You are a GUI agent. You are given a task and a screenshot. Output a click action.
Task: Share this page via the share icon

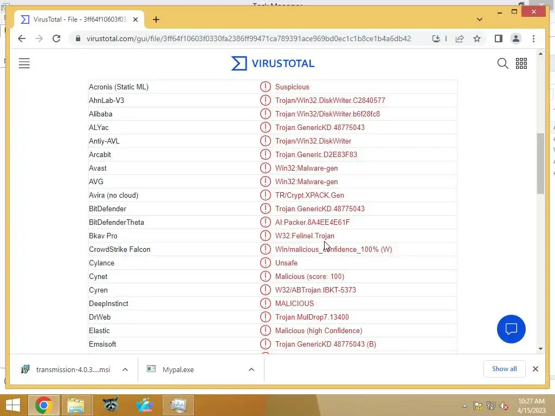click(x=460, y=38)
